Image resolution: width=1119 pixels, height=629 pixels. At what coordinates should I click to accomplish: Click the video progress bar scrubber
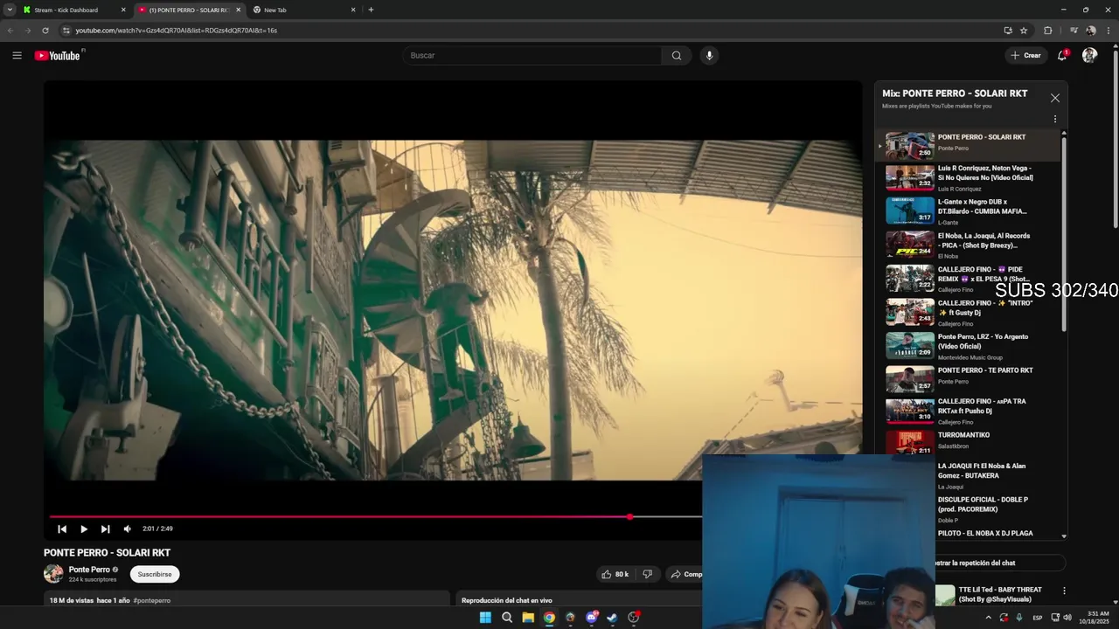629,517
